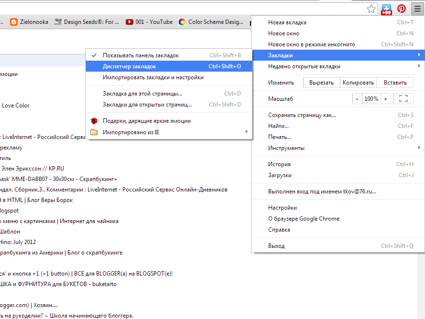Click the 'Hino: July 2012' row
Image resolution: width=425 pixels, height=319 pixels.
point(18,242)
